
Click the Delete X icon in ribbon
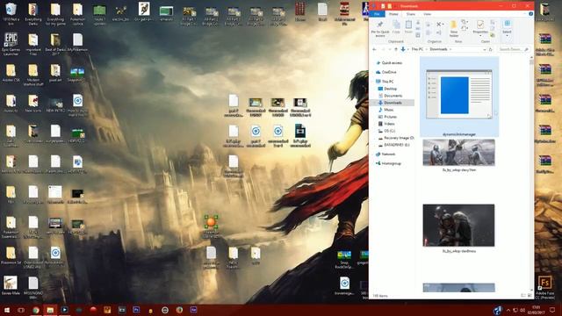439,25
